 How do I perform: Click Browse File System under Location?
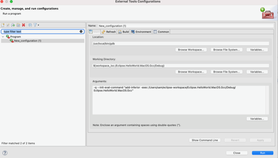coord(227,50)
